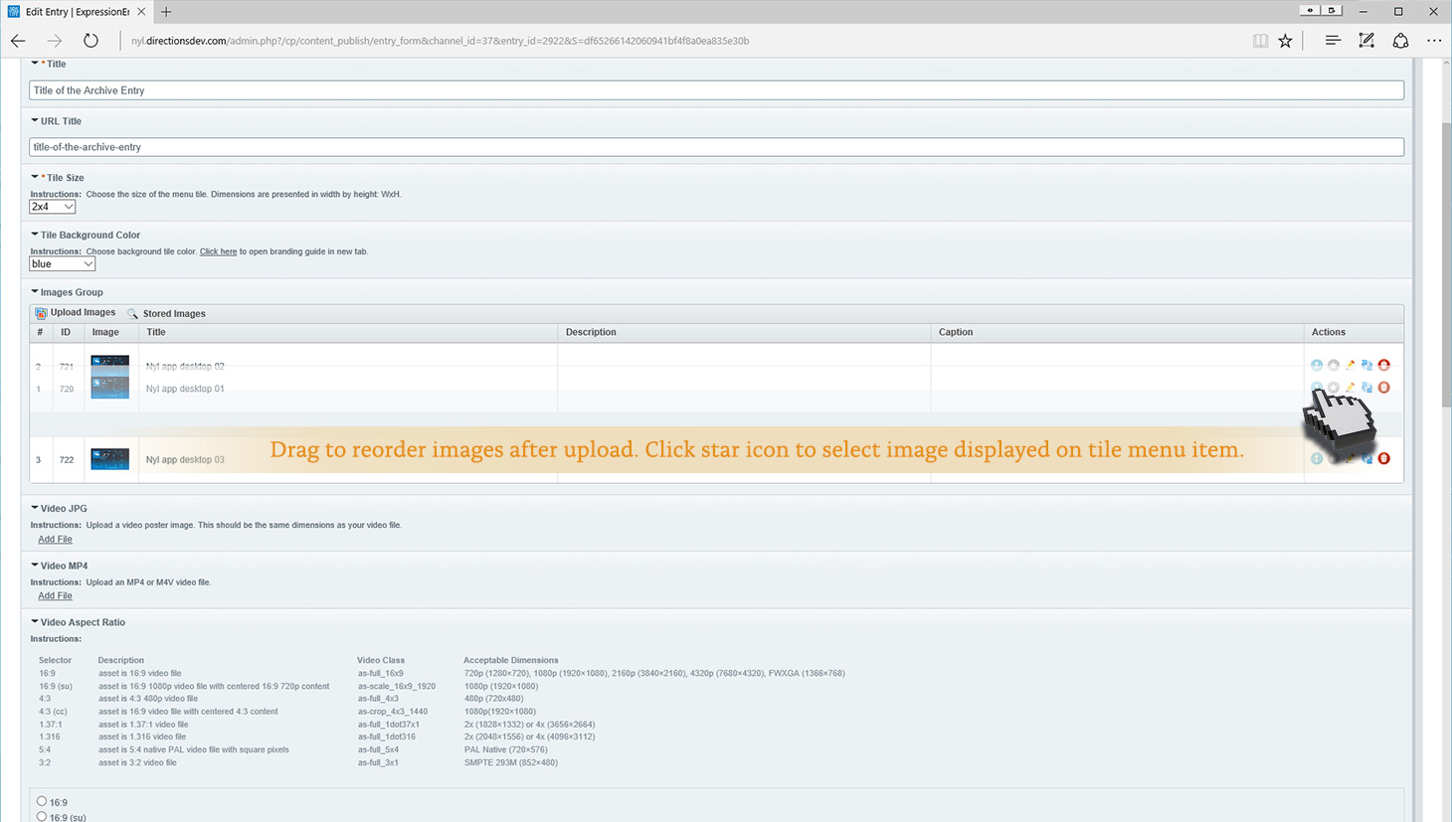
Task: Open the Tile Background Color dropdown
Action: [x=62, y=264]
